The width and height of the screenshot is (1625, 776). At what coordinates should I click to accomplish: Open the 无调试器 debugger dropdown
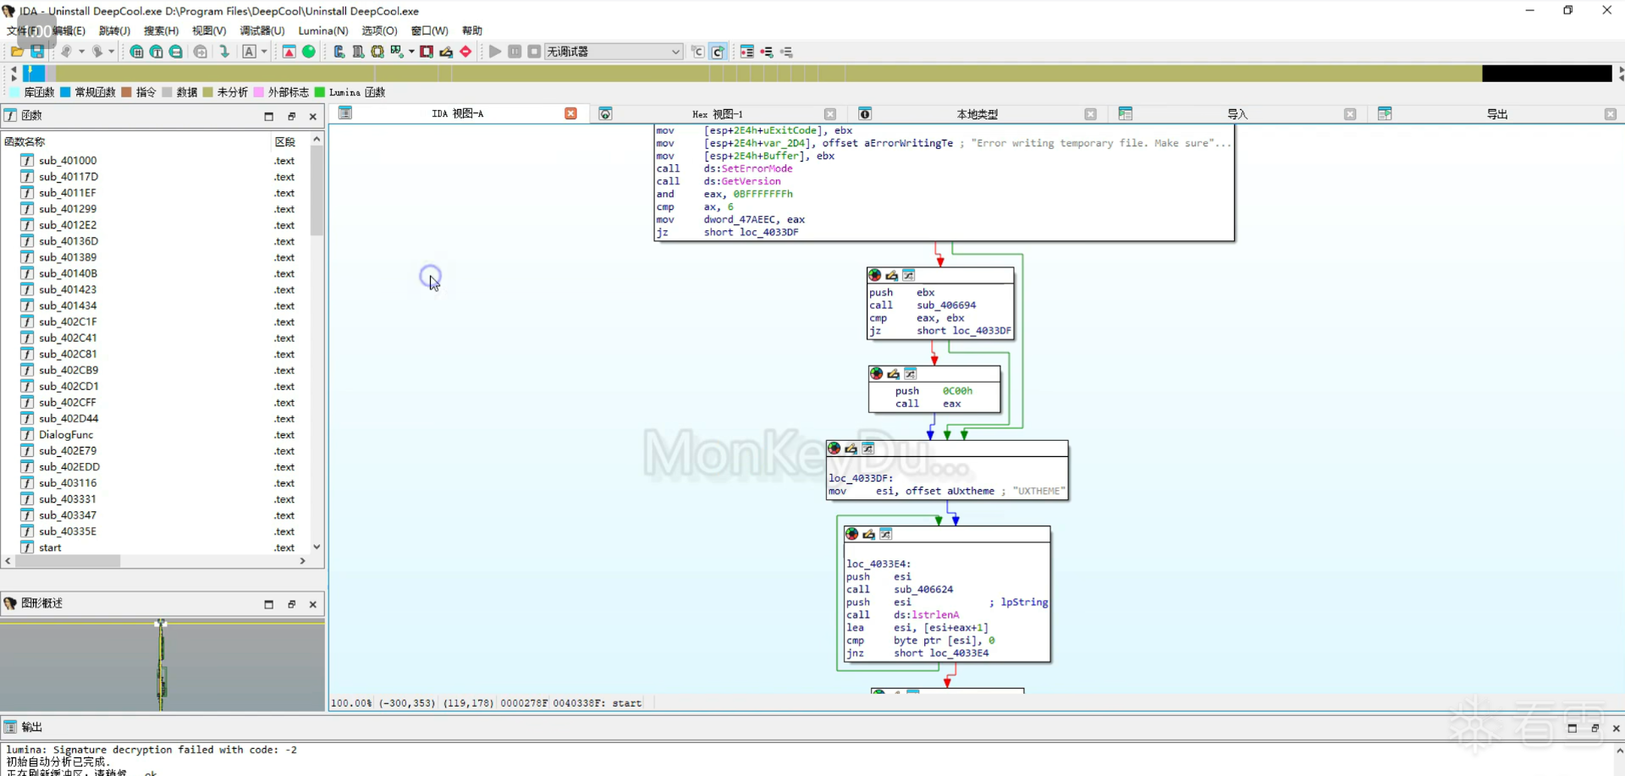tap(614, 52)
